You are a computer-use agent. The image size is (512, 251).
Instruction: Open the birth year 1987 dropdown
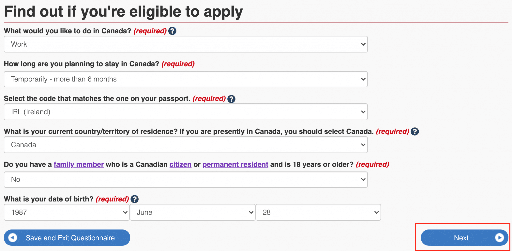click(67, 212)
